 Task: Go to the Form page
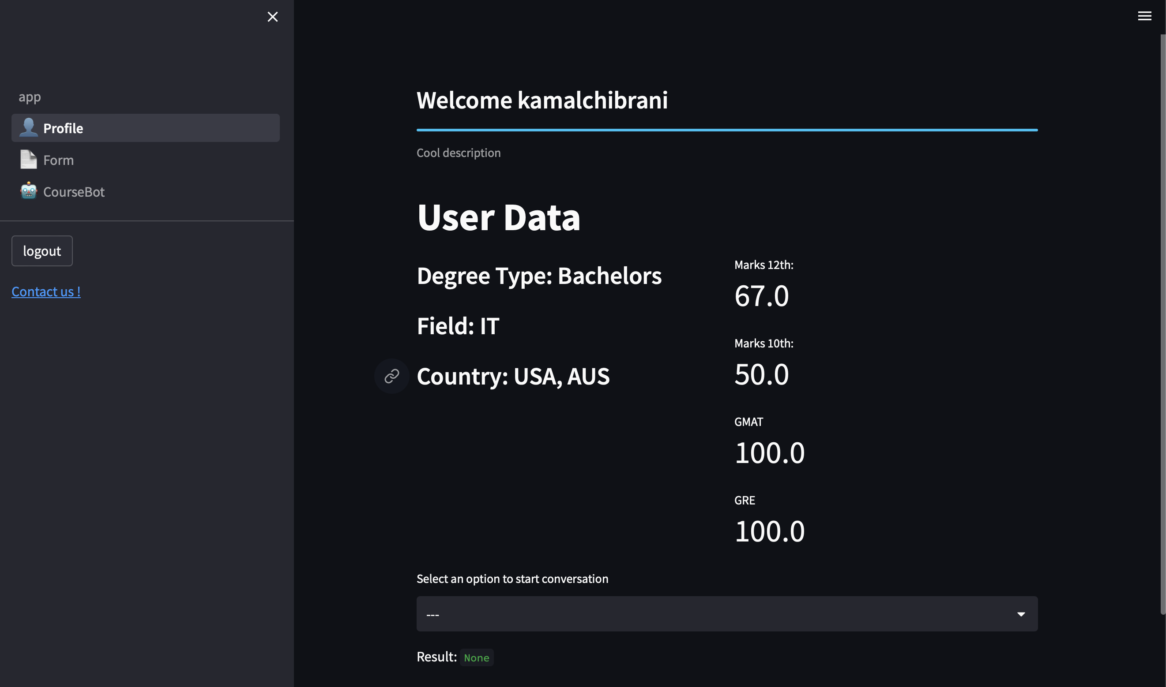click(x=59, y=160)
